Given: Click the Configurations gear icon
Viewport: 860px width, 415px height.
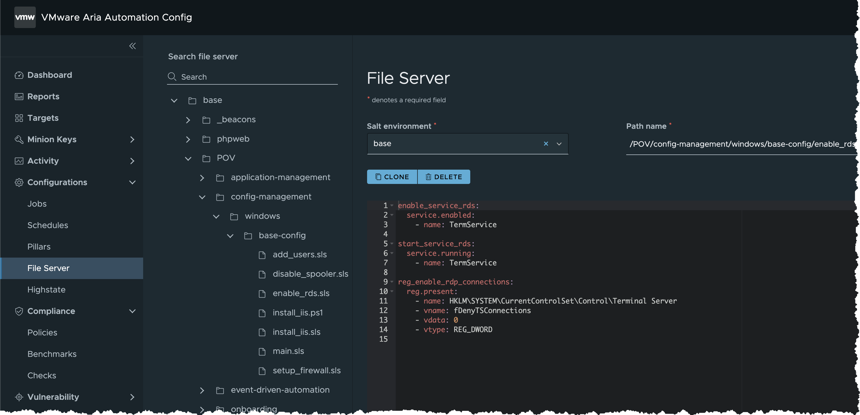Looking at the screenshot, I should [x=19, y=182].
